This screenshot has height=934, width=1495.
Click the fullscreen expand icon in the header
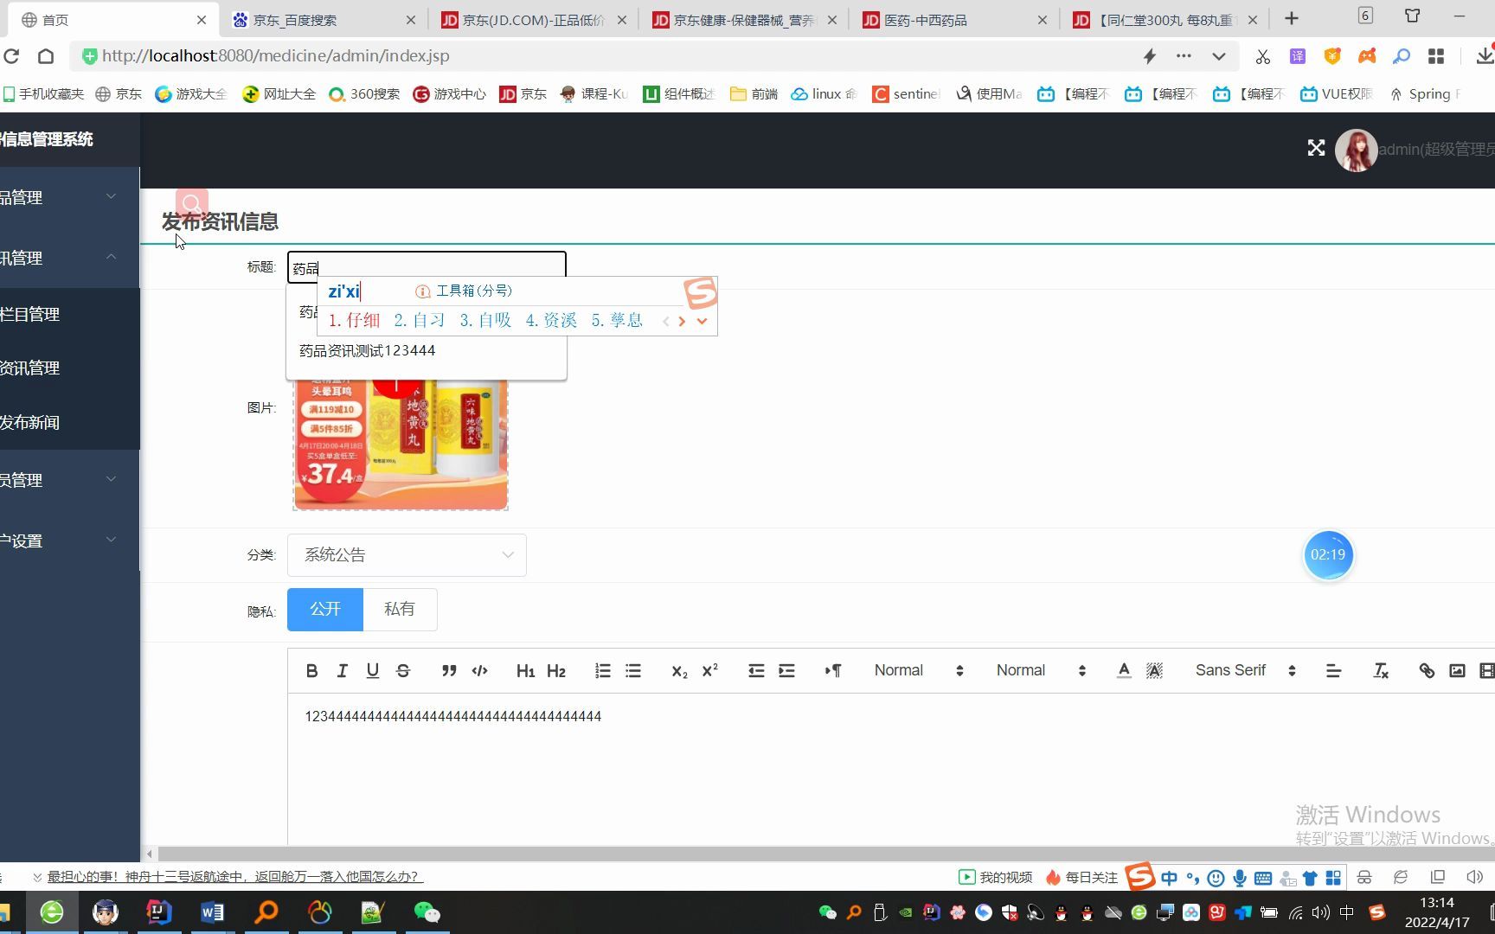pyautogui.click(x=1316, y=148)
